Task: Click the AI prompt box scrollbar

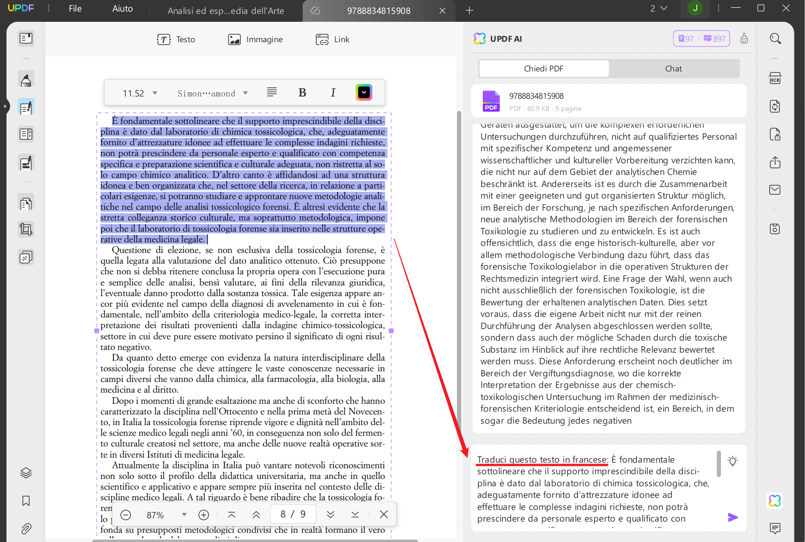Action: pos(719,464)
